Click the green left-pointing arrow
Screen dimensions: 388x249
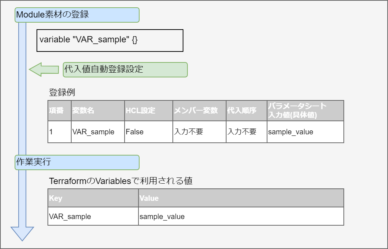[x=43, y=69]
